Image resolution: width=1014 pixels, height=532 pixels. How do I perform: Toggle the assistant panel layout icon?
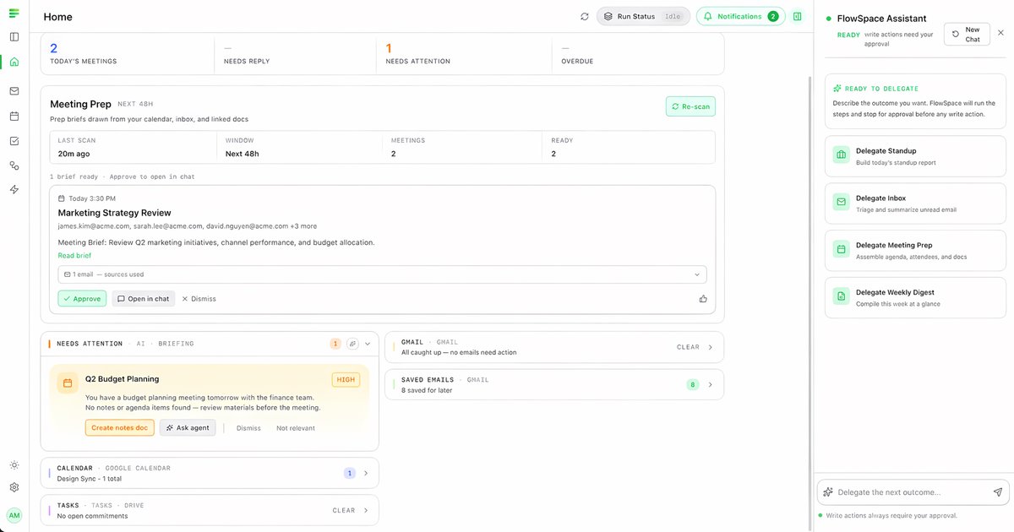(x=797, y=16)
